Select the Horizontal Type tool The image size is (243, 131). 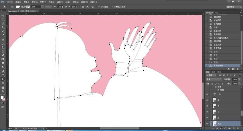[3, 75]
